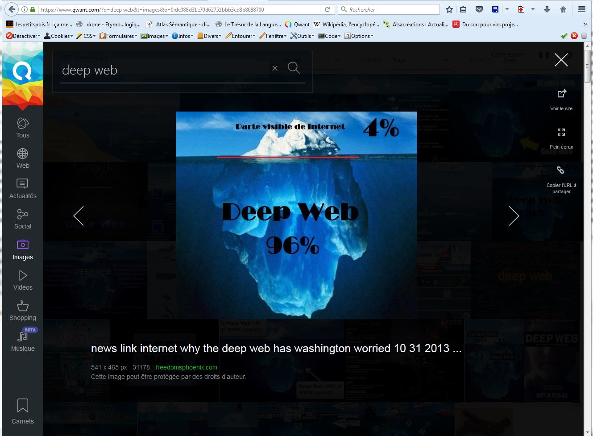Open the Firefox hamburger menu
This screenshot has width=593, height=436.
pyautogui.click(x=582, y=9)
